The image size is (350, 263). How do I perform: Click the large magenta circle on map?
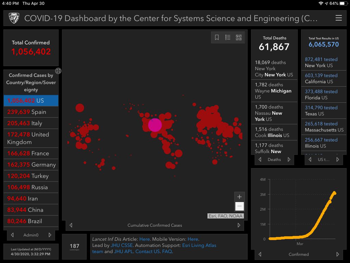coord(155,125)
